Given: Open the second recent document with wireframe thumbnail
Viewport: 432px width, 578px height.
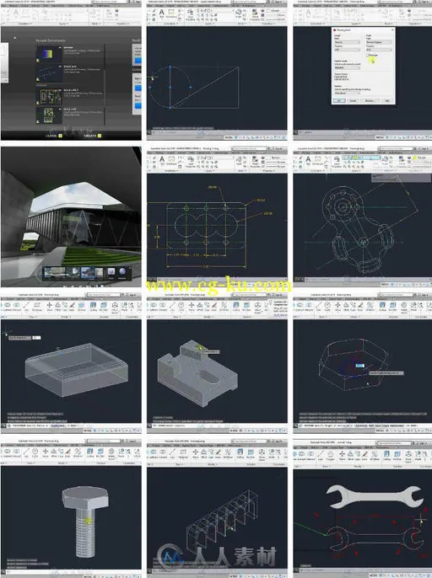Looking at the screenshot, I should [48, 74].
